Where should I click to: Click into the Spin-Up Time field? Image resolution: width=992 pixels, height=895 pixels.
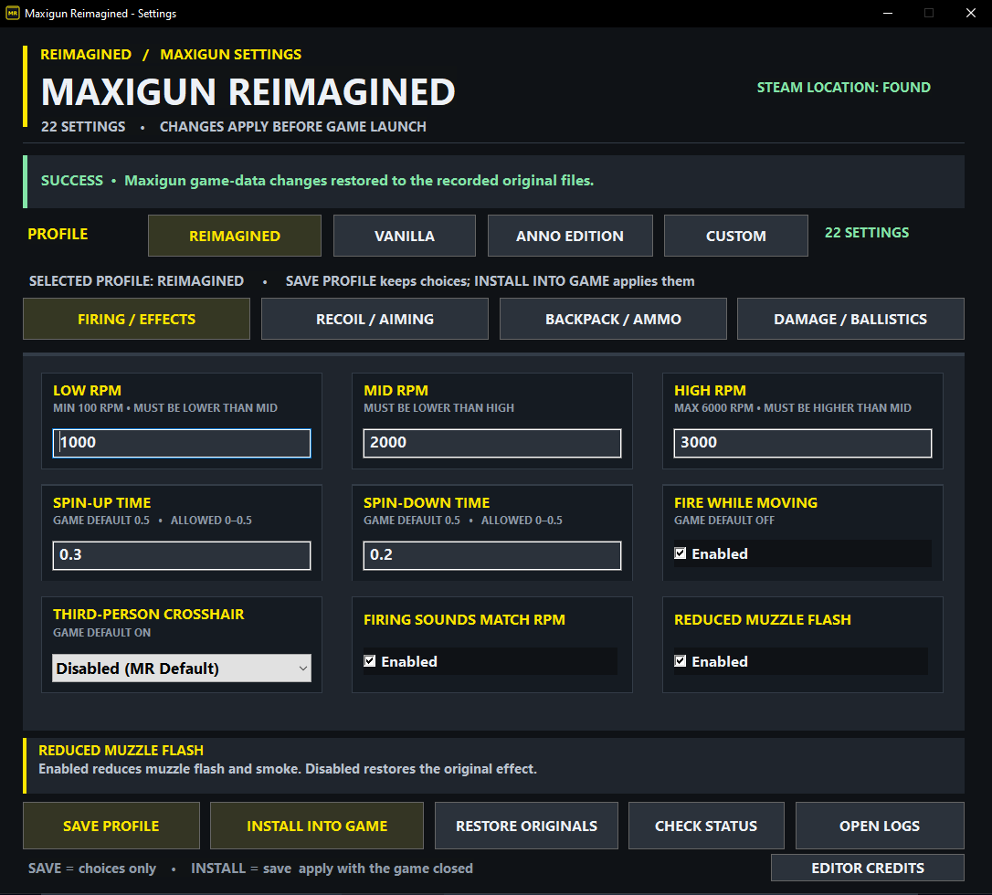tap(182, 555)
